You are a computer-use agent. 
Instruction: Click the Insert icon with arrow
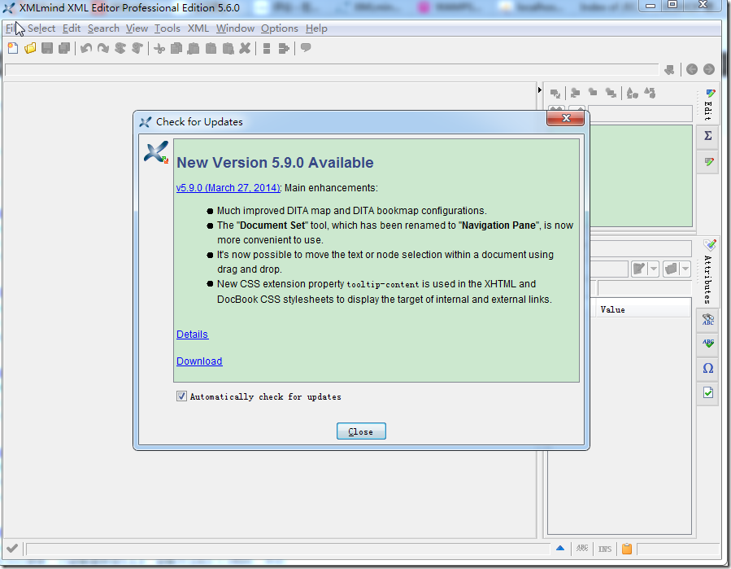click(x=284, y=48)
